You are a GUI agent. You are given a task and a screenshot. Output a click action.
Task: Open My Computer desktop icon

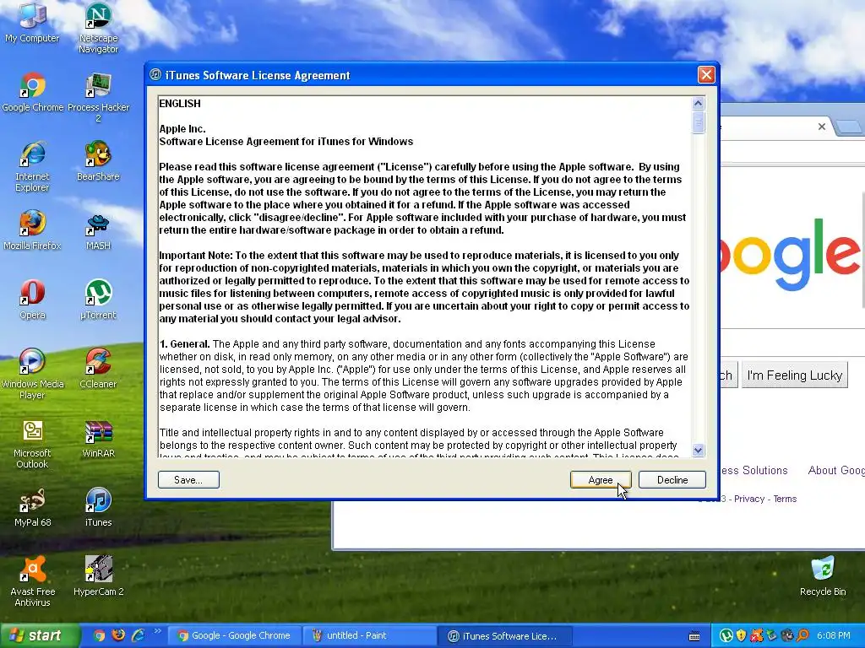(32, 22)
